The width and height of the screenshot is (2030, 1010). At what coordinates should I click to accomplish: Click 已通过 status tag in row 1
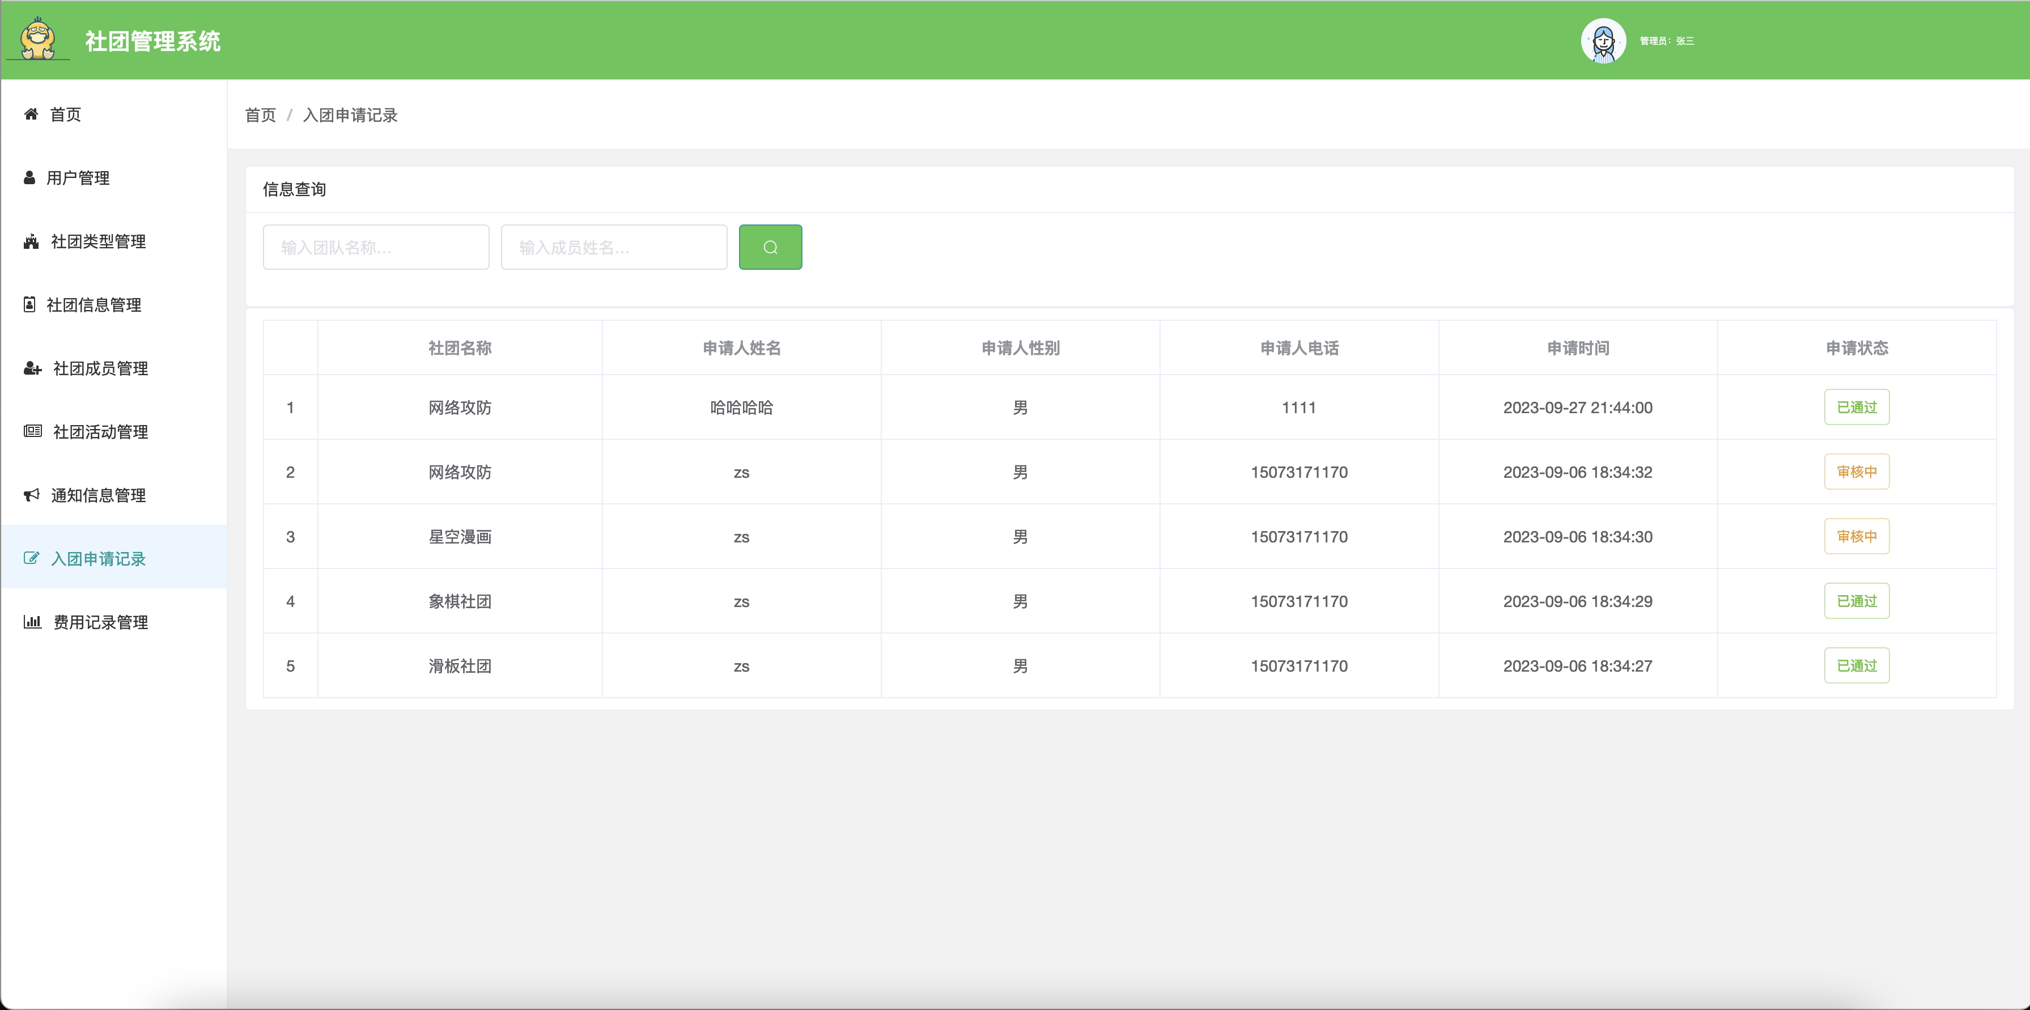[1856, 408]
